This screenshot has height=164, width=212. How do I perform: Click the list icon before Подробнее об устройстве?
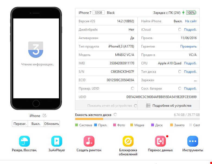[148, 106]
